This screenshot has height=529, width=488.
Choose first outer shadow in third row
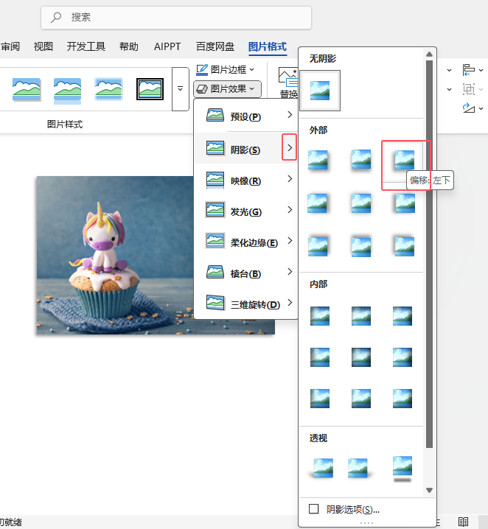(318, 246)
